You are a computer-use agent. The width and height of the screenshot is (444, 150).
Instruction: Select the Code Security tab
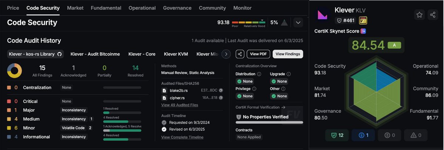point(43,8)
